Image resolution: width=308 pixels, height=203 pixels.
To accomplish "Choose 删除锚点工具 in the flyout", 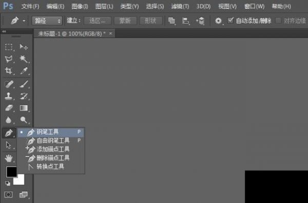I will [51, 158].
